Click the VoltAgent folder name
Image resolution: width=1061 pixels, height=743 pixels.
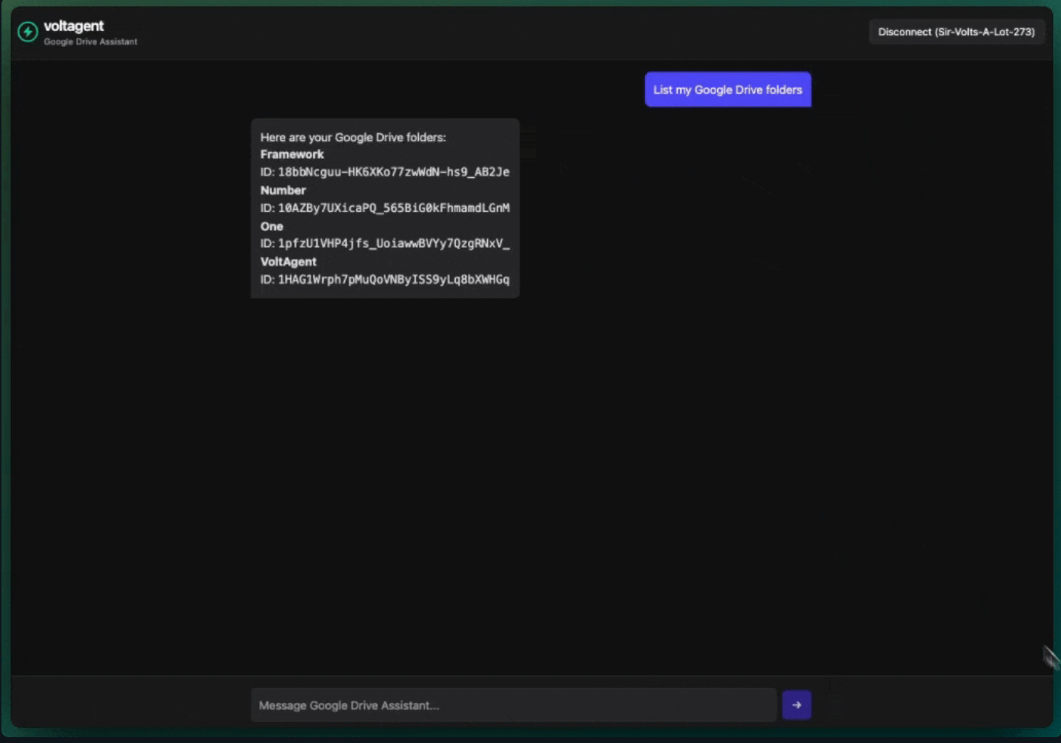coord(288,261)
